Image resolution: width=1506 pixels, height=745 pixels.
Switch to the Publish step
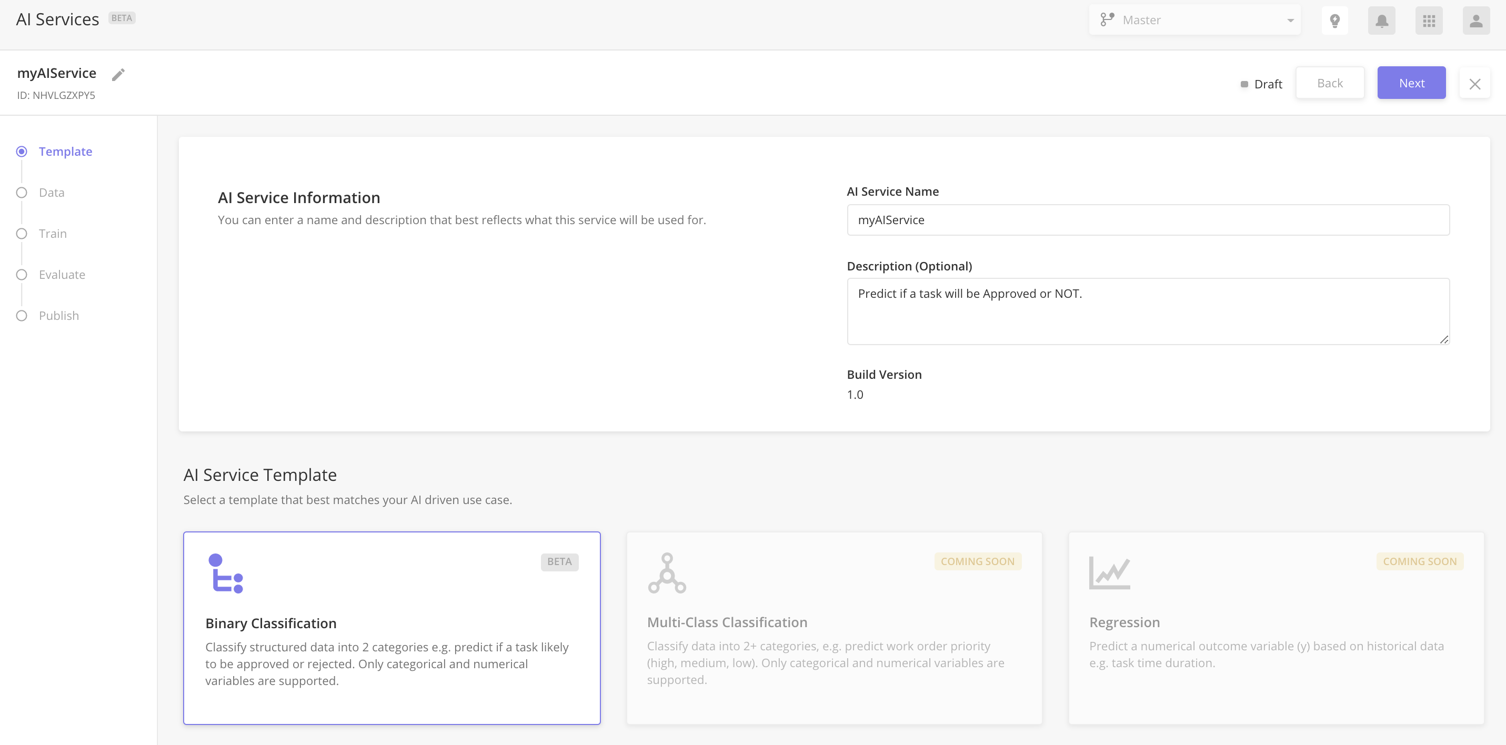tap(58, 315)
